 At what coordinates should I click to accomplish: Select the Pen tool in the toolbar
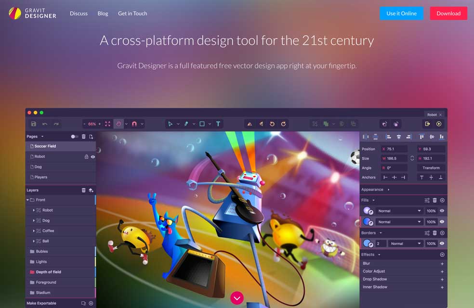tap(186, 124)
